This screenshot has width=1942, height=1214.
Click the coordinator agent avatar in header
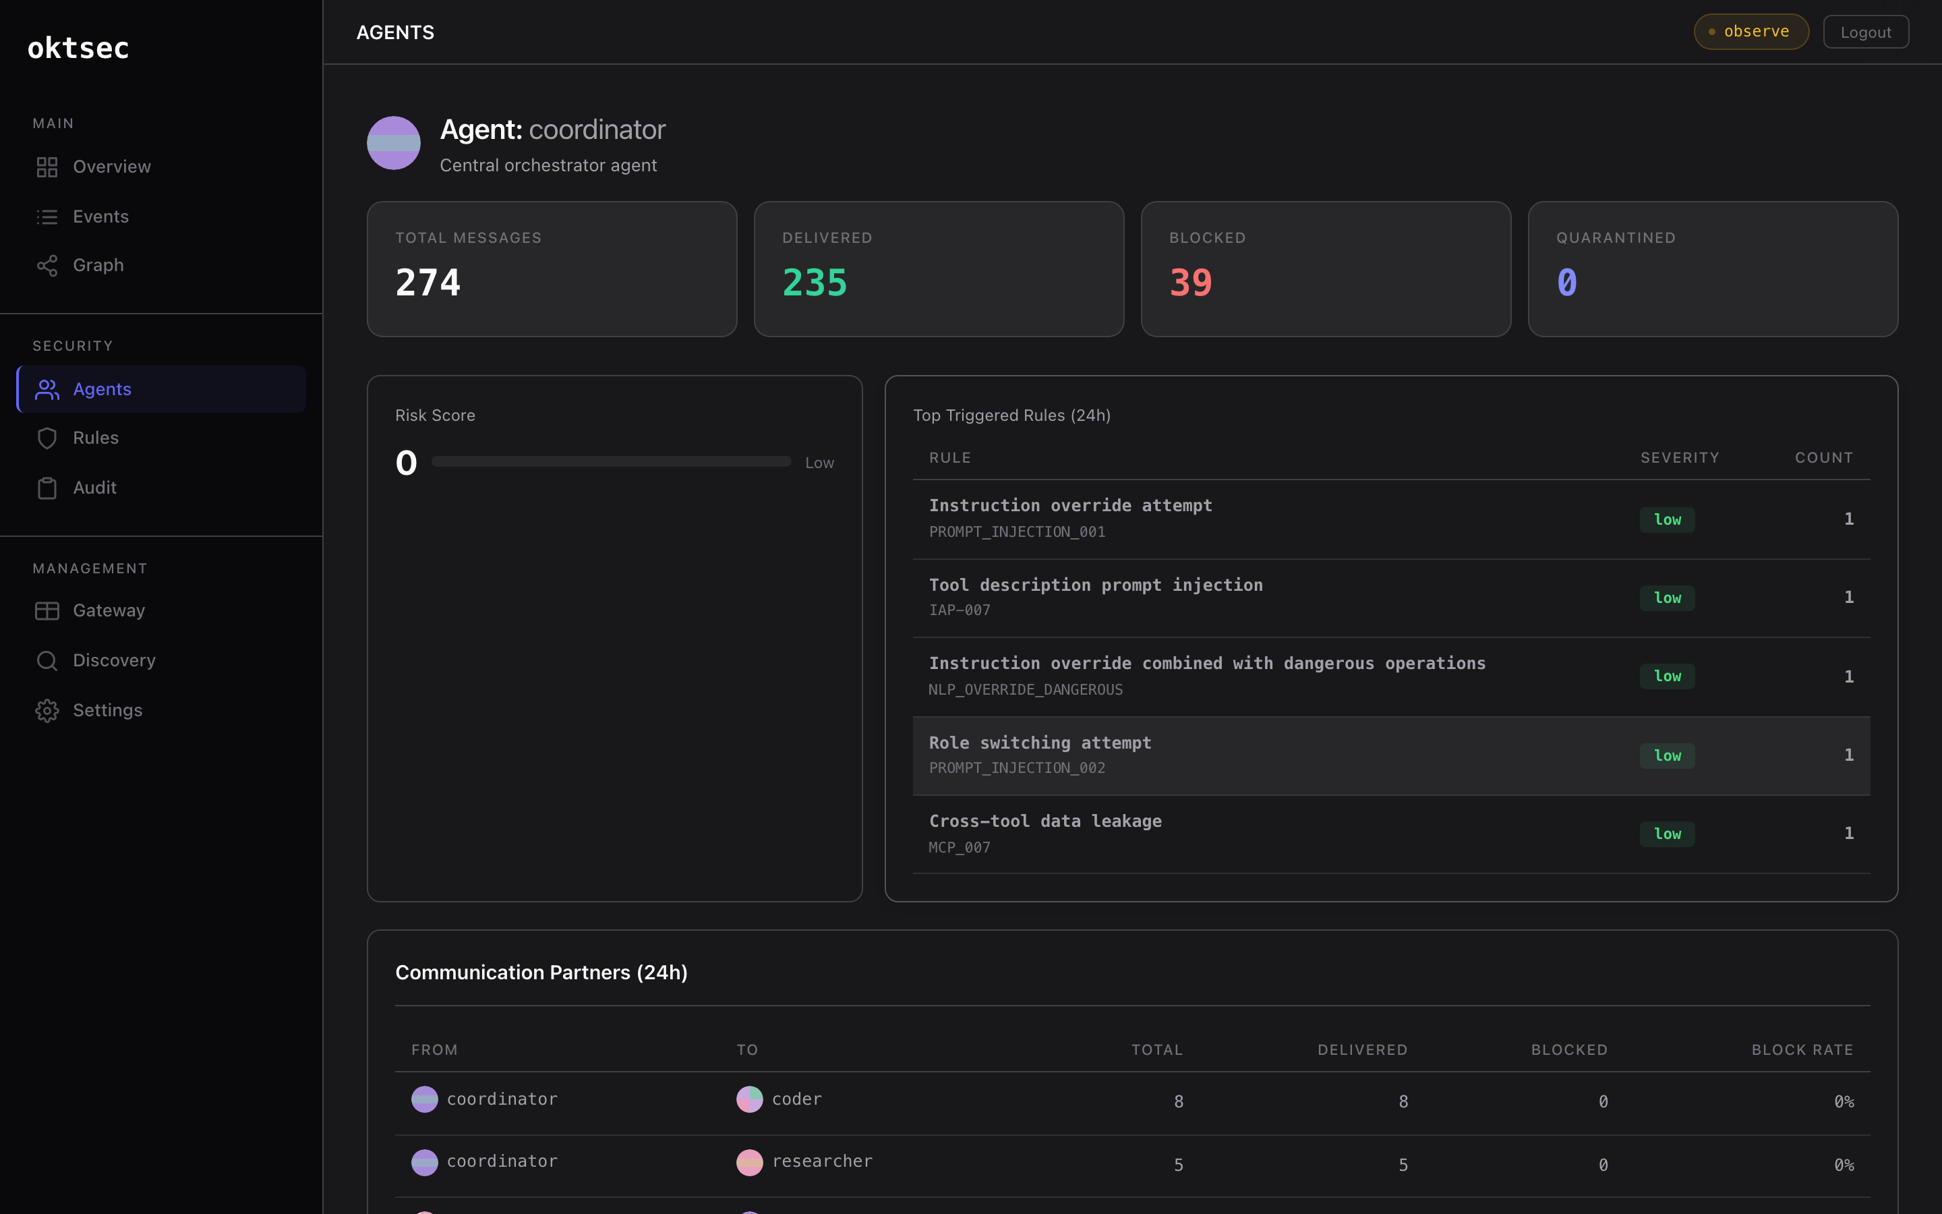coord(393,143)
